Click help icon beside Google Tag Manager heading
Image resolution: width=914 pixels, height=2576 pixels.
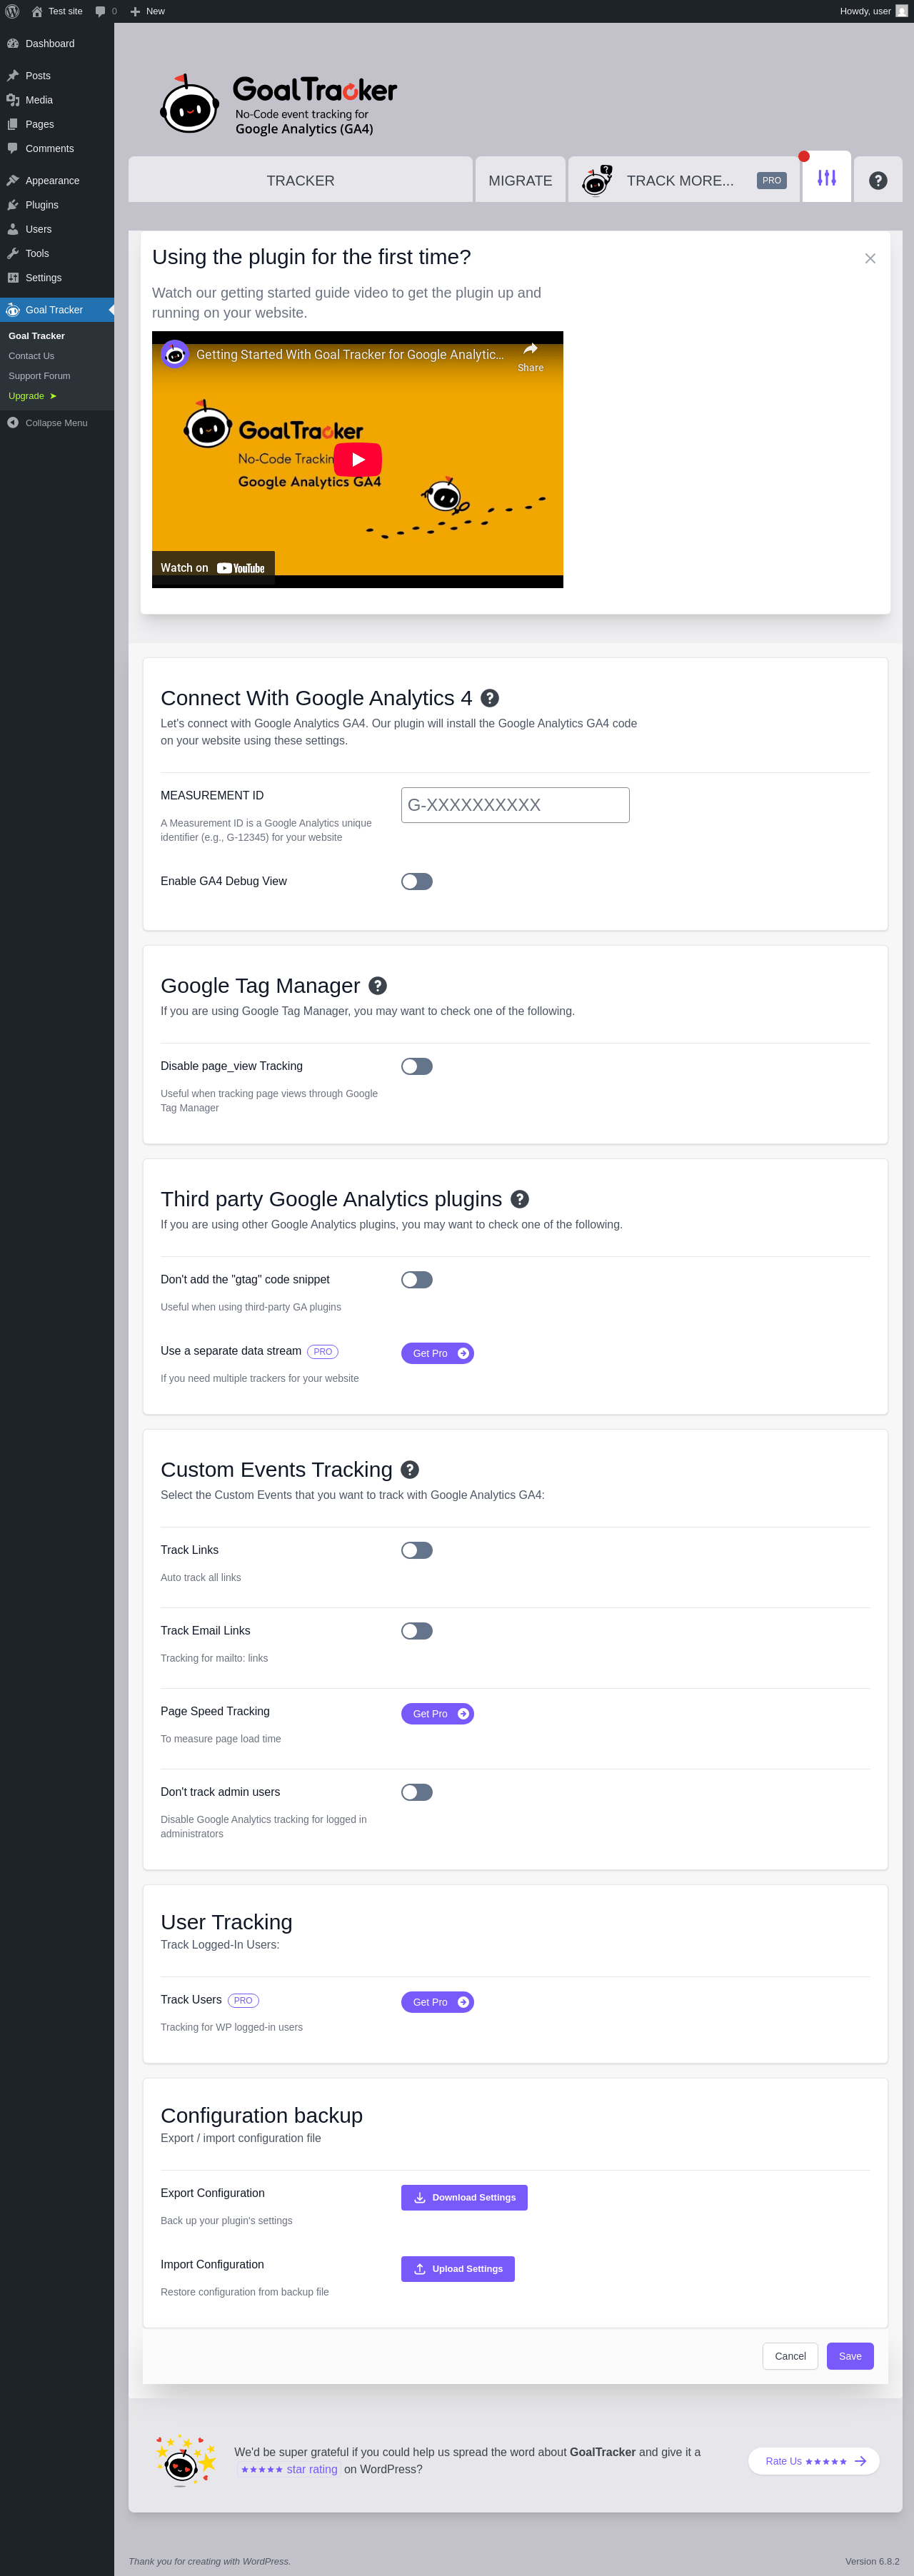point(377,985)
